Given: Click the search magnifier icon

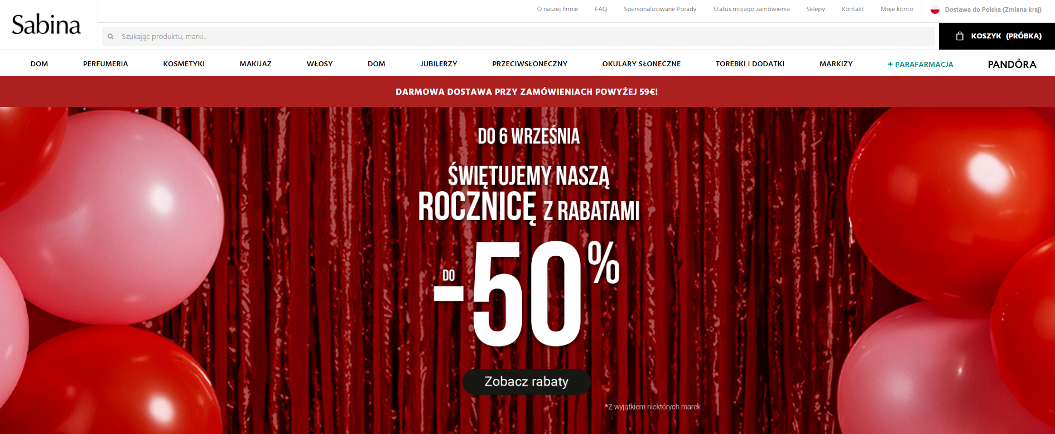Looking at the screenshot, I should click(x=110, y=37).
